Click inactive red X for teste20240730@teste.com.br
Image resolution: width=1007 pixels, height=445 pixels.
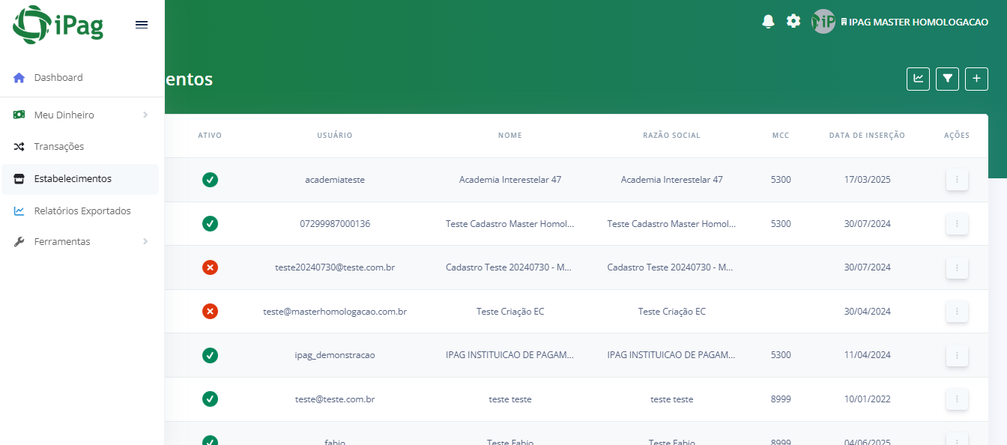(211, 267)
